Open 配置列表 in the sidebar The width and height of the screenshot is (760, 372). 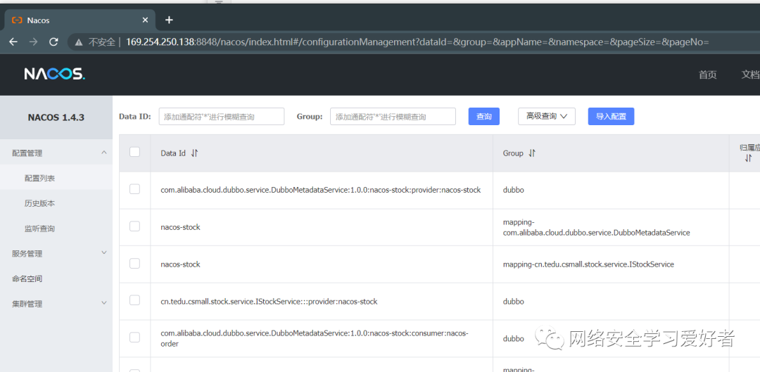(39, 178)
